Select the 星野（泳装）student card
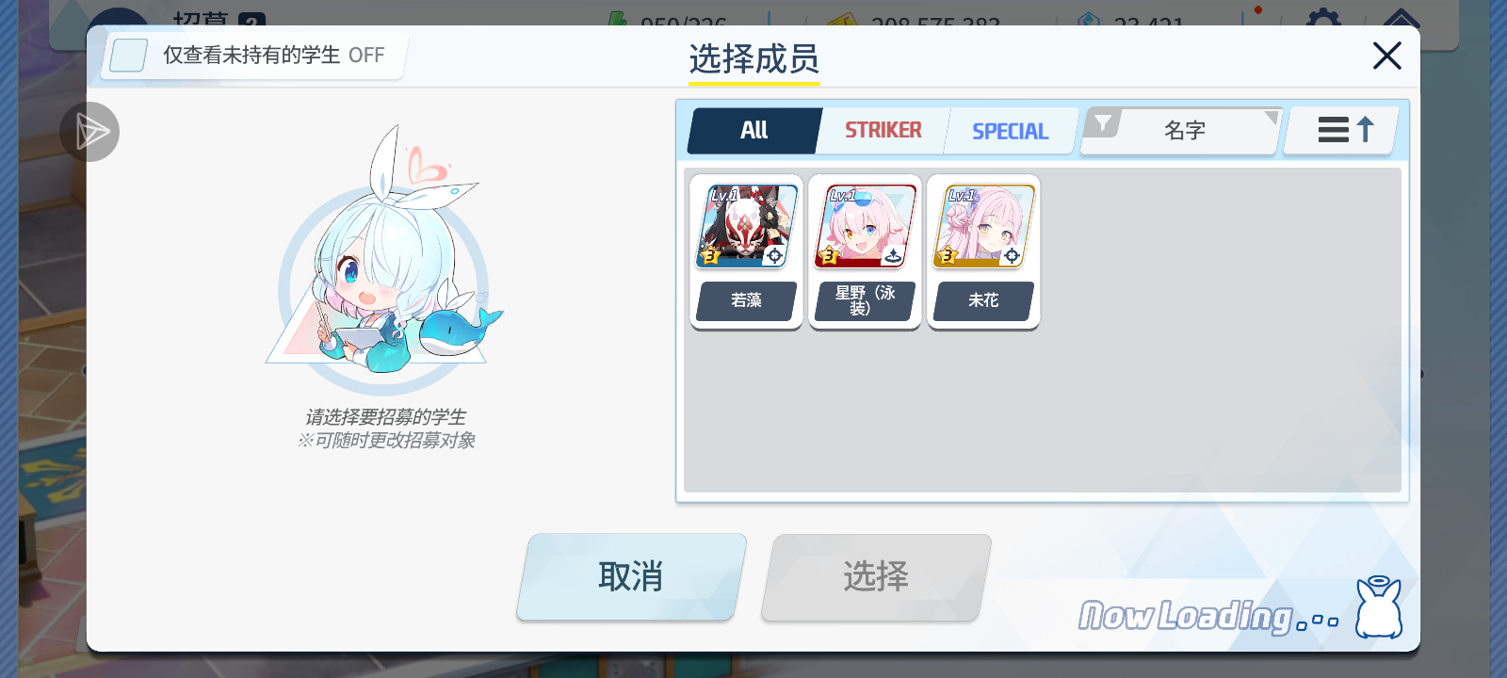 point(865,251)
